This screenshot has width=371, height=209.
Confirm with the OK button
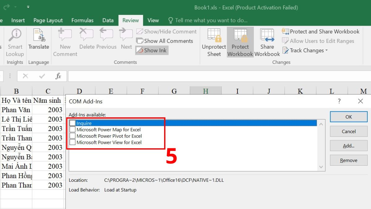coord(348,117)
